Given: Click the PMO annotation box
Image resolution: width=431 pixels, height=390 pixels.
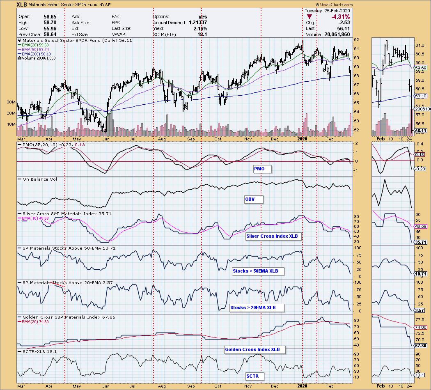Looking at the screenshot, I should (x=263, y=169).
